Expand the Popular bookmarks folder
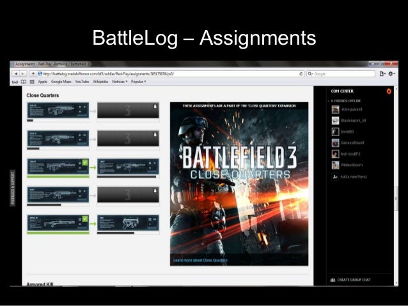The image size is (408, 306). point(138,82)
